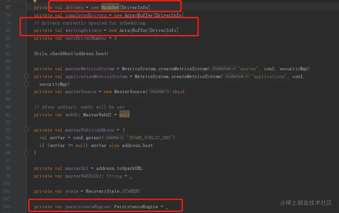Click 'getenv' method call on line 94
339x213 pixels.
(x=93, y=138)
